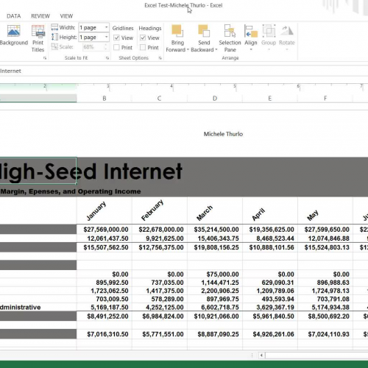
Task: Select cell with 9,921,625.00
Action: pos(160,238)
